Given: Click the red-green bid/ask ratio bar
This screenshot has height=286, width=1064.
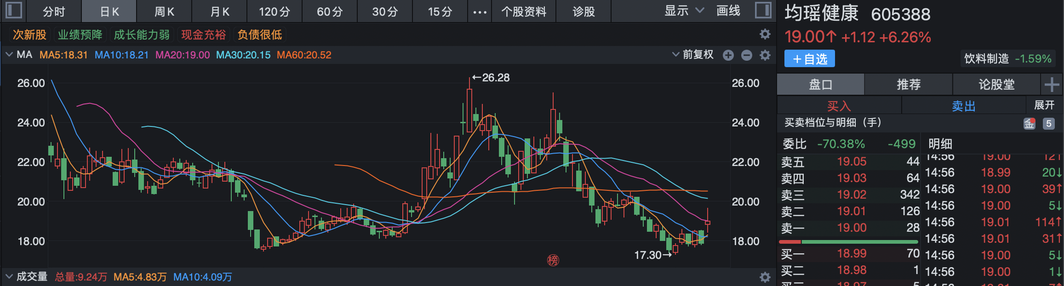Looking at the screenshot, I should [848, 241].
